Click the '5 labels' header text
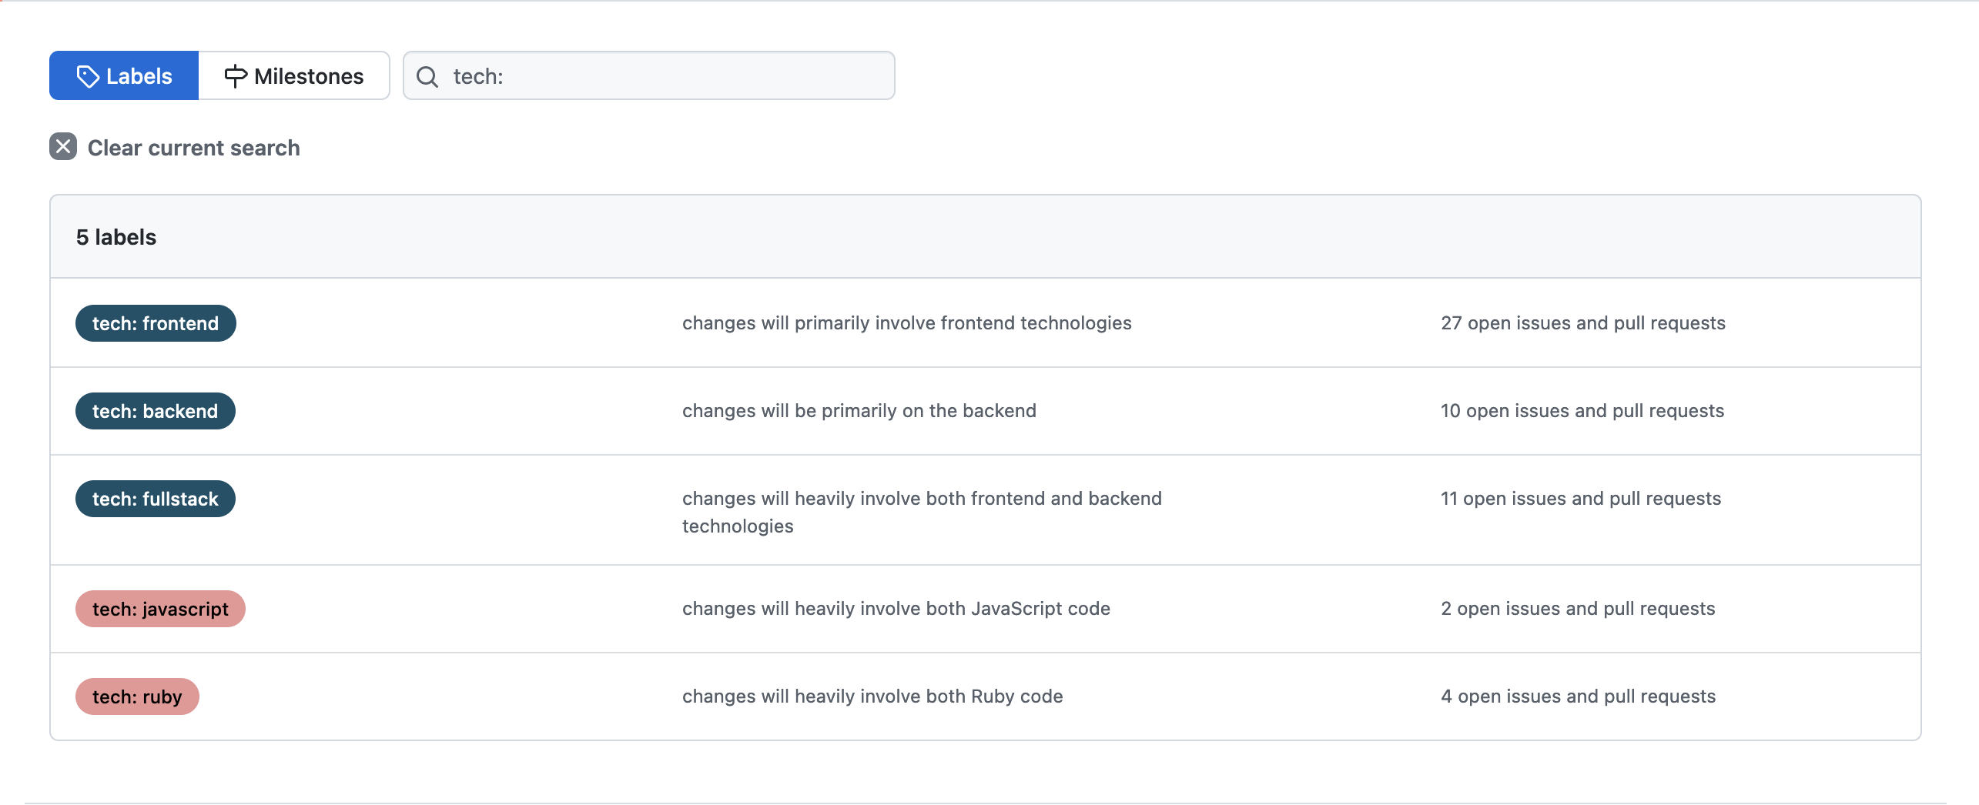Image resolution: width=1979 pixels, height=805 pixels. pos(116,237)
